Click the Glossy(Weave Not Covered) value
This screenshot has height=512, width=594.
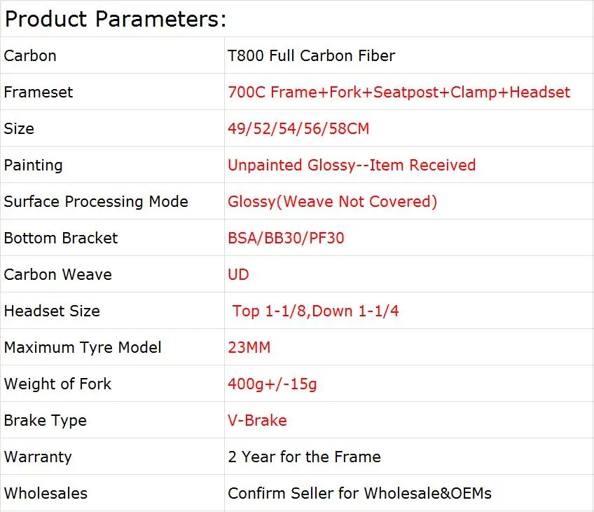(x=332, y=202)
